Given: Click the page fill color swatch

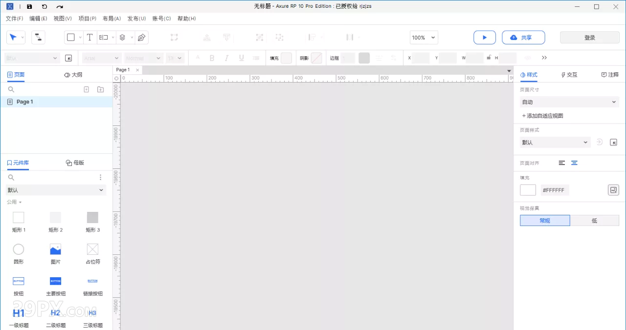Looking at the screenshot, I should point(528,190).
